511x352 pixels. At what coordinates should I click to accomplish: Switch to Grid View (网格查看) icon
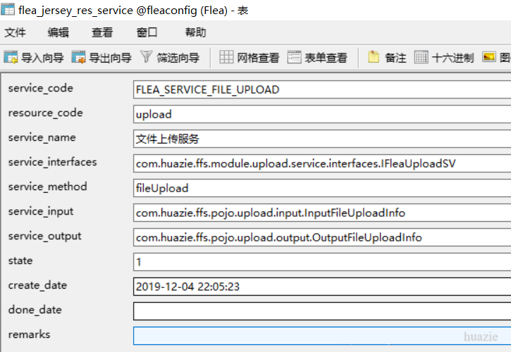point(226,57)
